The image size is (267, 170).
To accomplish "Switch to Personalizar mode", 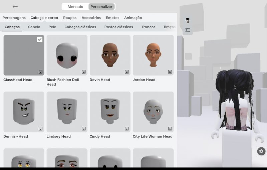I will click(101, 7).
